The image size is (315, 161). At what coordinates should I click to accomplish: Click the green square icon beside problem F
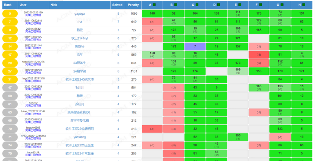261,5
